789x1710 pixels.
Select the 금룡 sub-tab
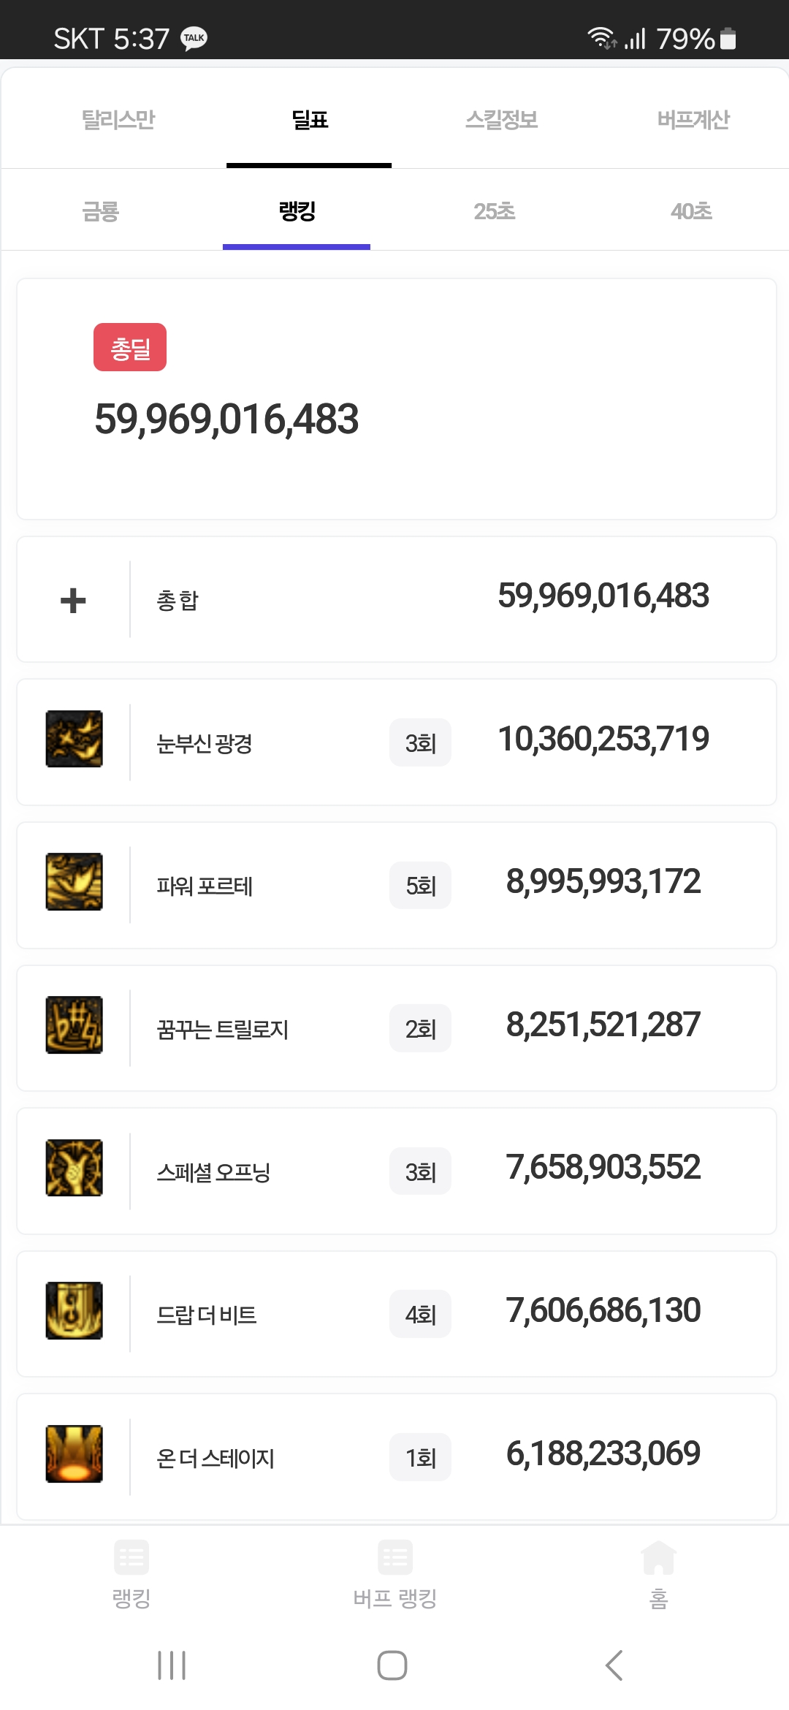click(100, 212)
